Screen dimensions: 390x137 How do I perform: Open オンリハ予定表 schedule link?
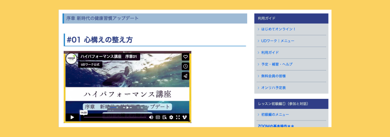pos(273,88)
